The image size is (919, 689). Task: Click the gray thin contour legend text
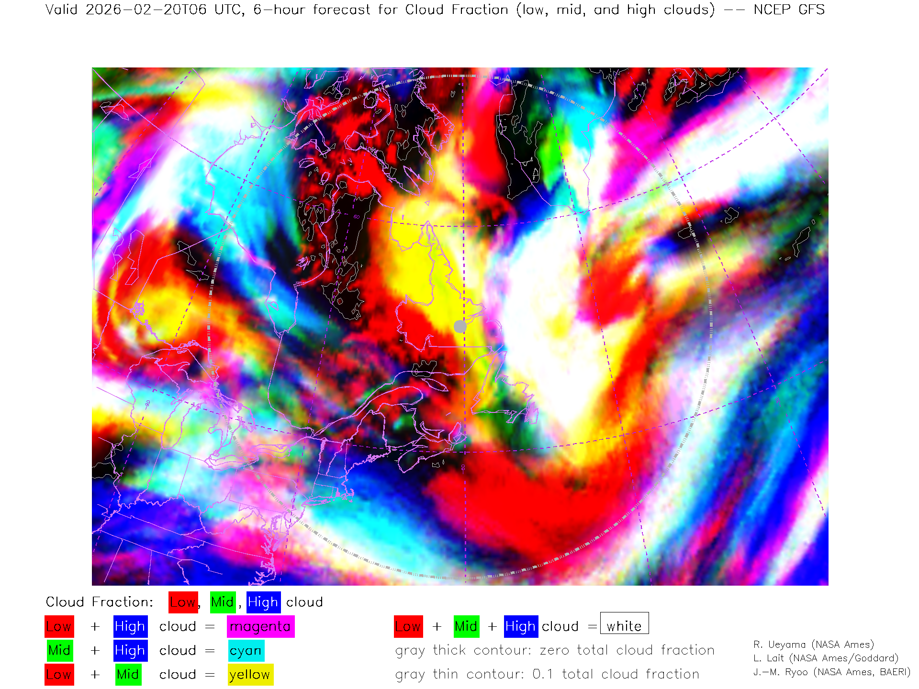click(x=547, y=674)
